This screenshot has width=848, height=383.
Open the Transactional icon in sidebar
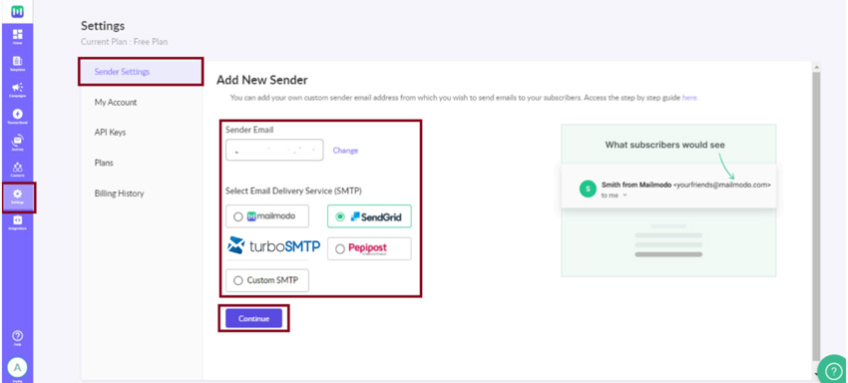(17, 116)
